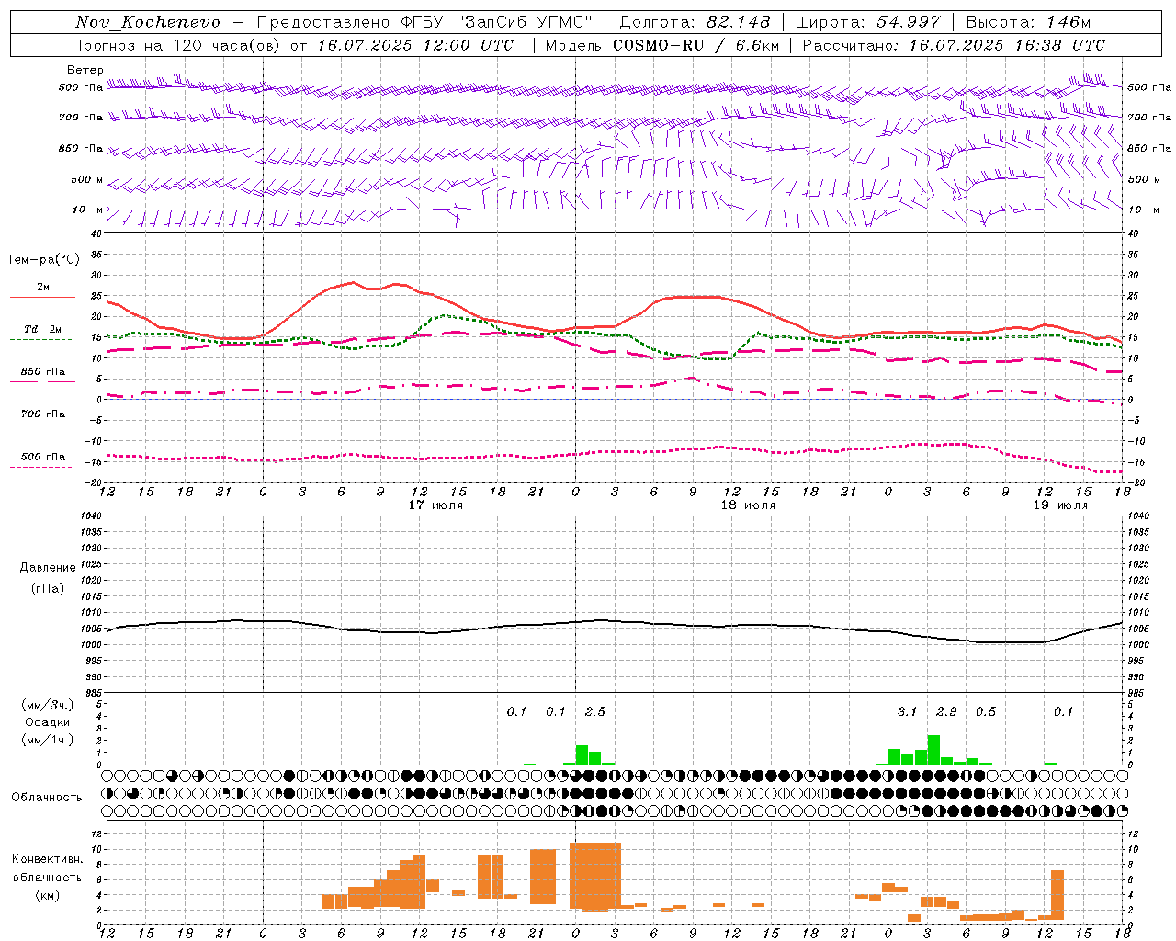1176x941 pixels.
Task: Click the 2.5 precipitation total
Action: point(595,711)
